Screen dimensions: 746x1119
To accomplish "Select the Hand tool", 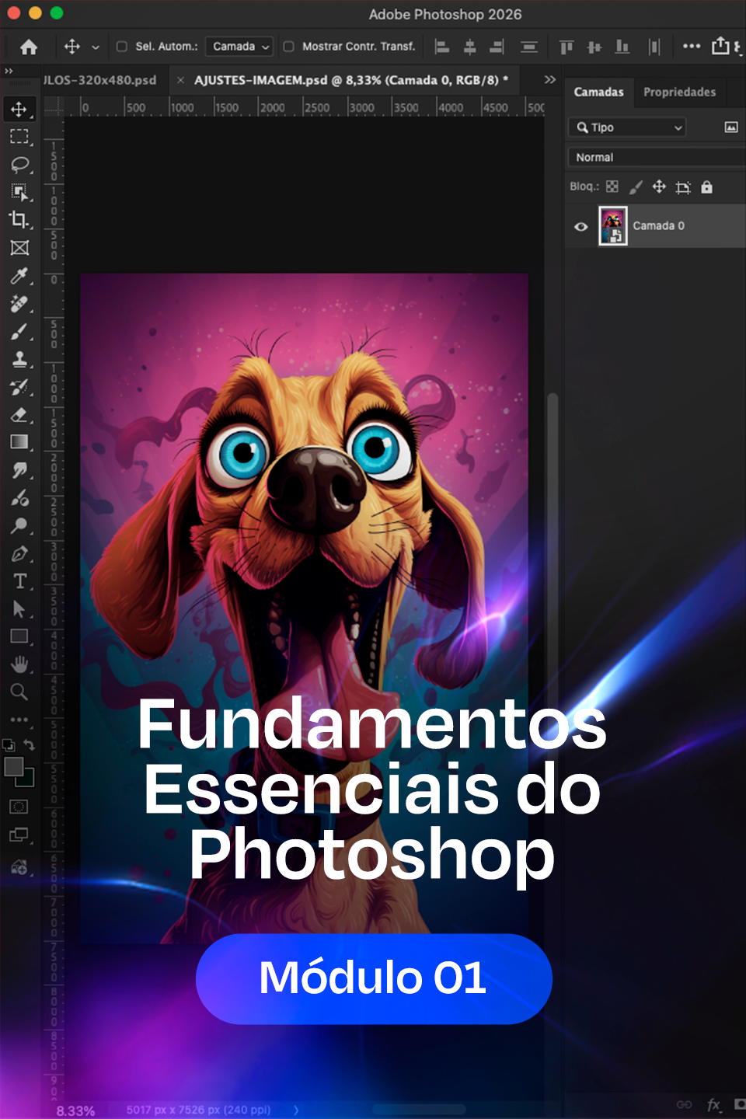I will (19, 664).
